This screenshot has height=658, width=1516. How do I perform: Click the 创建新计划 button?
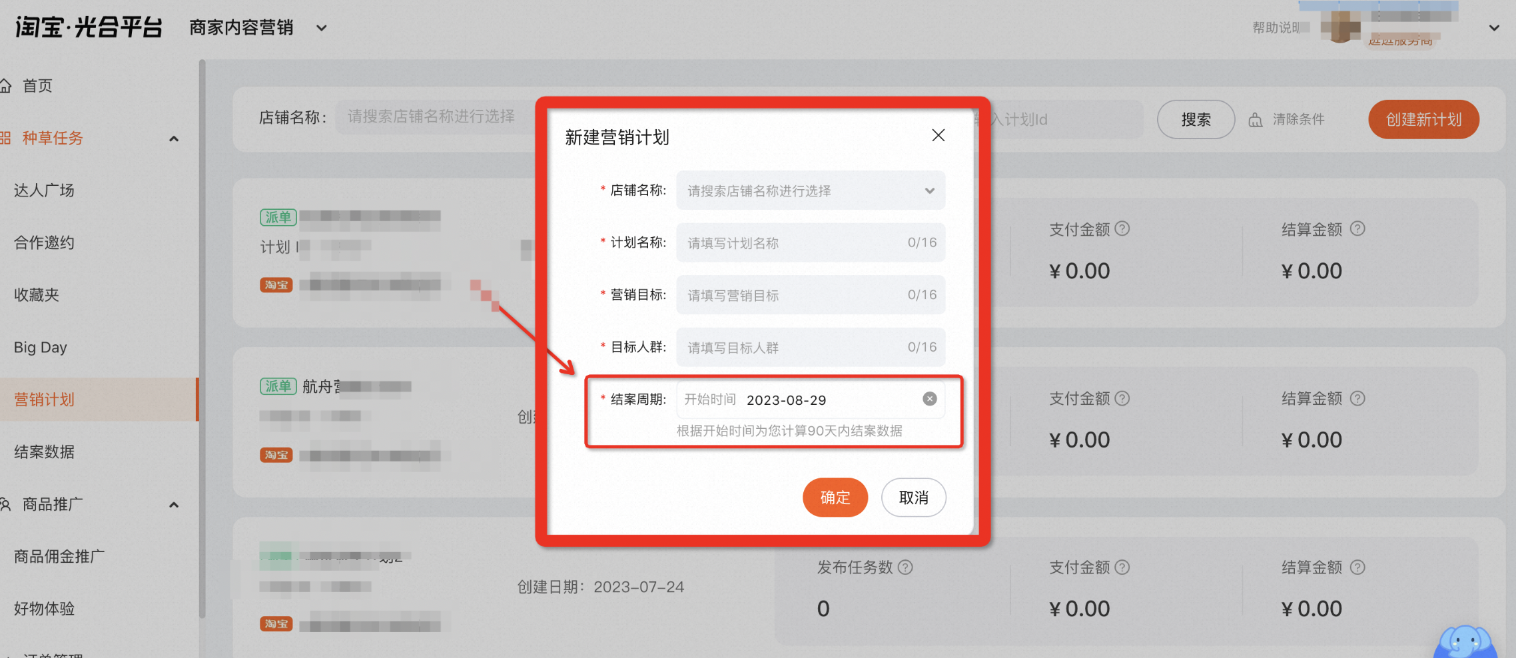click(1423, 120)
